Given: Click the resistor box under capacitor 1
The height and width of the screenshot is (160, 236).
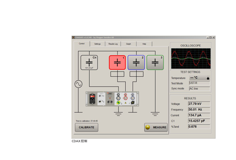Looking at the screenshot, I should tap(118, 74).
